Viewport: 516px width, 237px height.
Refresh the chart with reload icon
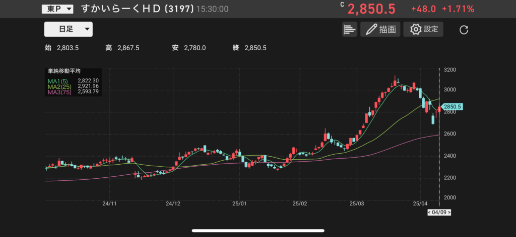point(464,30)
